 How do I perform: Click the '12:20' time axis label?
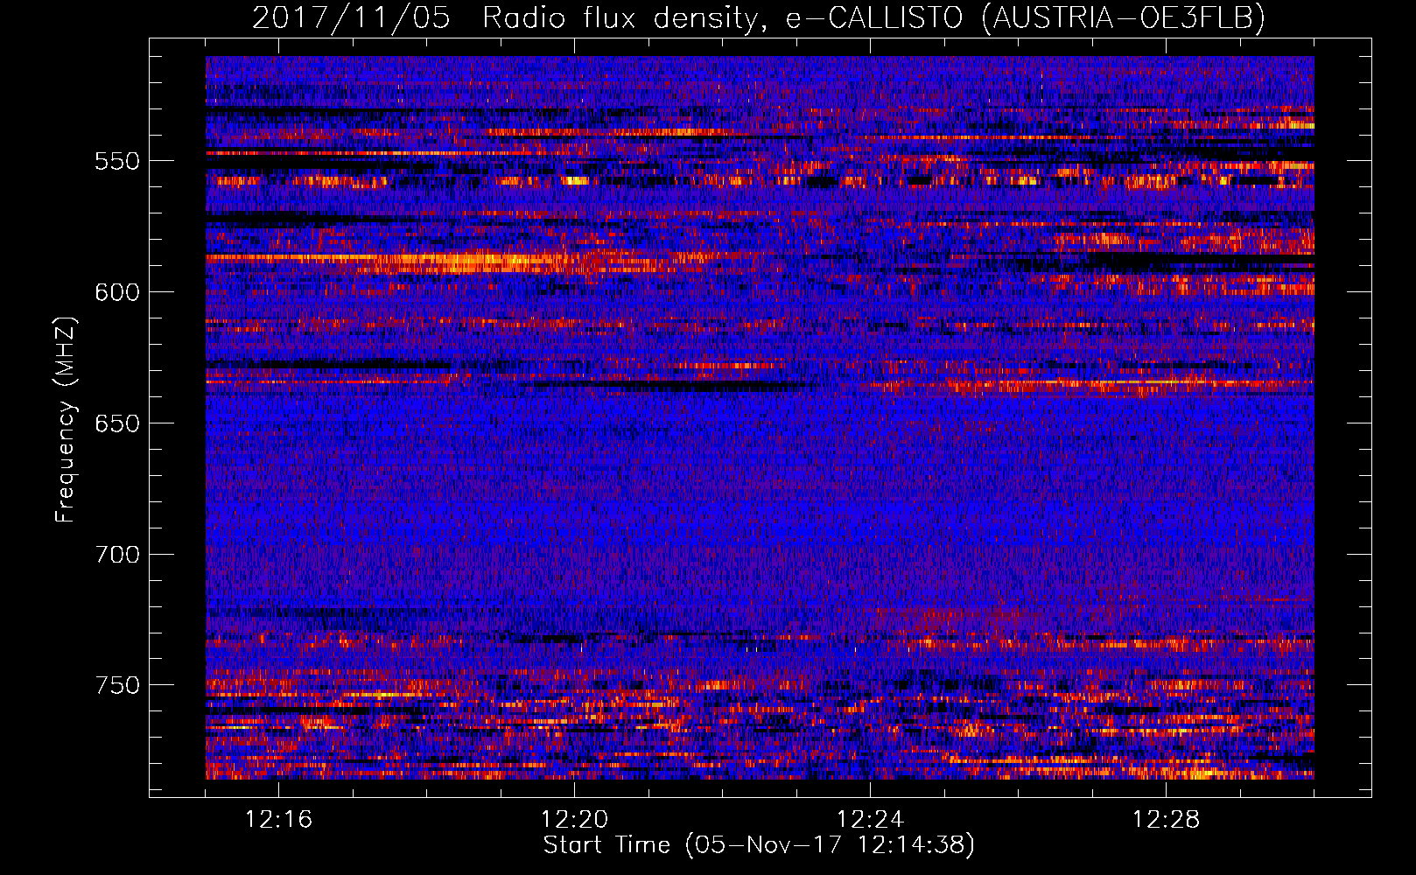574,820
